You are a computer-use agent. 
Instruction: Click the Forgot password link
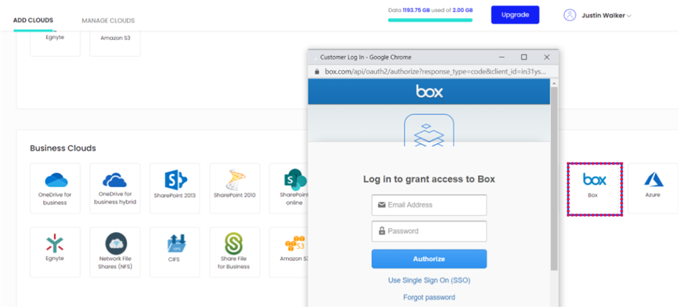point(429,298)
